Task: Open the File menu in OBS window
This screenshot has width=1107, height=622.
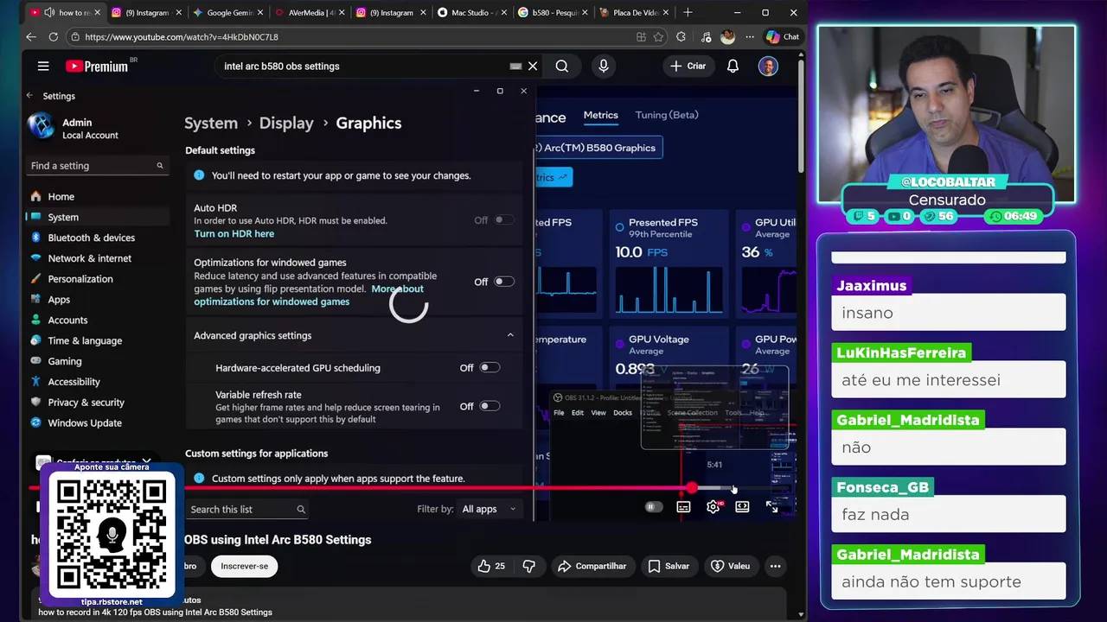Action: tap(559, 413)
